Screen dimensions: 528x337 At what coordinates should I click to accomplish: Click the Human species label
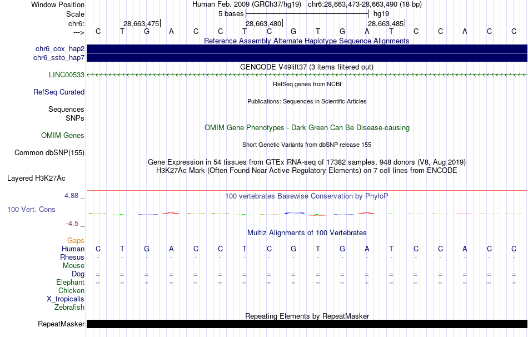click(x=73, y=249)
